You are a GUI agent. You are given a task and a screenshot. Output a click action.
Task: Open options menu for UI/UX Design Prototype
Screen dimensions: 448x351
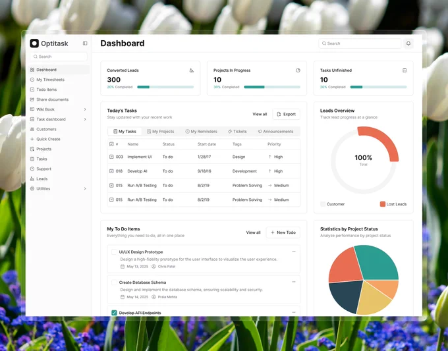coord(294,252)
